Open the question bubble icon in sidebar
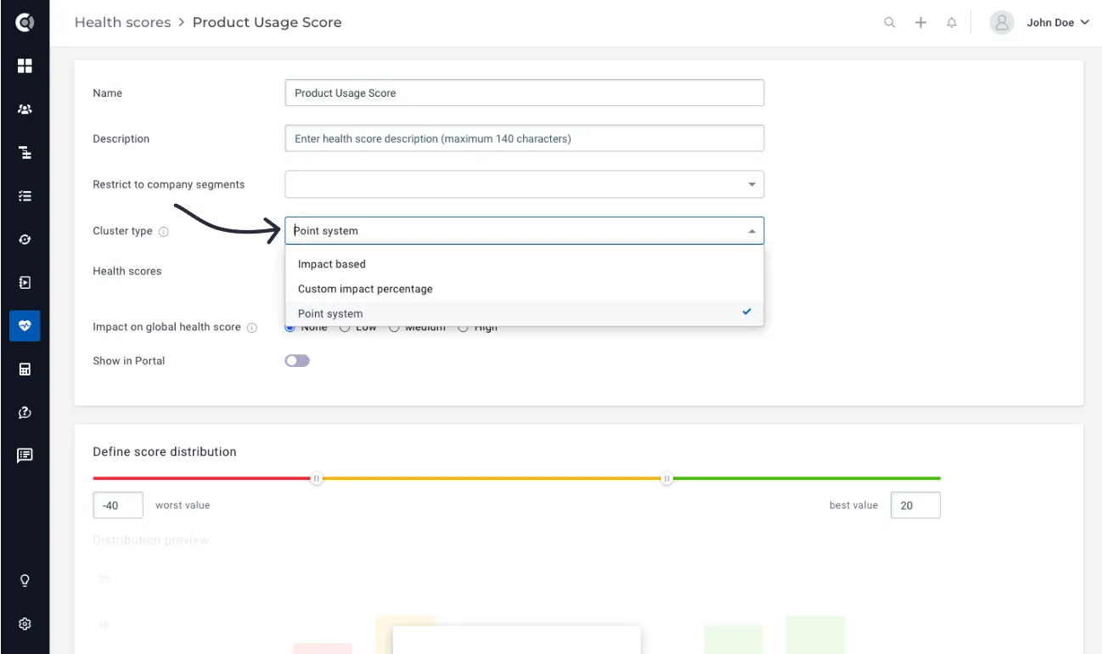Viewport: 1102px width, 654px height. pyautogui.click(x=25, y=412)
